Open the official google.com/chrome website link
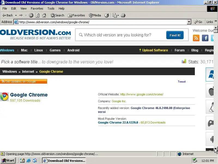 [142, 94]
